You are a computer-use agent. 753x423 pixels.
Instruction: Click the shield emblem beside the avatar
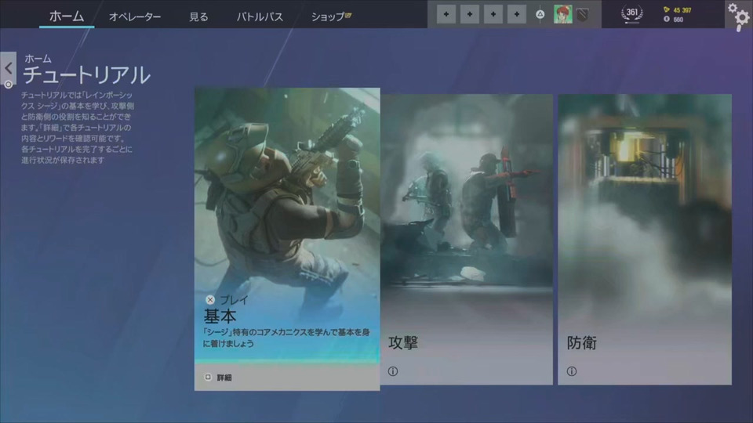point(583,15)
